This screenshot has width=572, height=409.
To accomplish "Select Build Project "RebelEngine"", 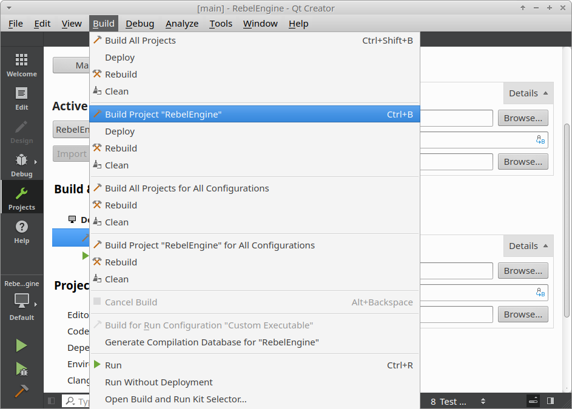I will tap(255, 115).
